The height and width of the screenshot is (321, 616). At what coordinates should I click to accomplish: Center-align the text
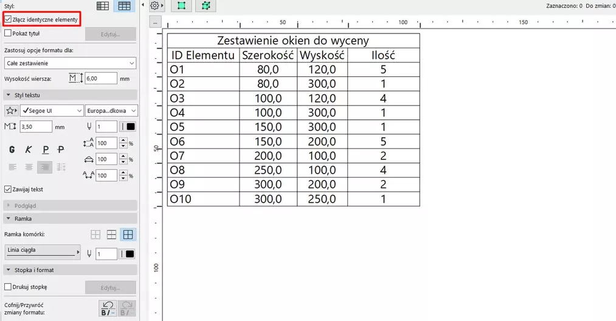29,167
